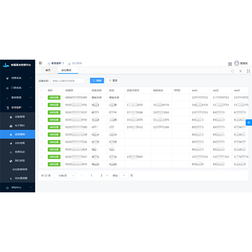Open the blue settings gear on right edge
252x252 pixels.
(x=249, y=123)
